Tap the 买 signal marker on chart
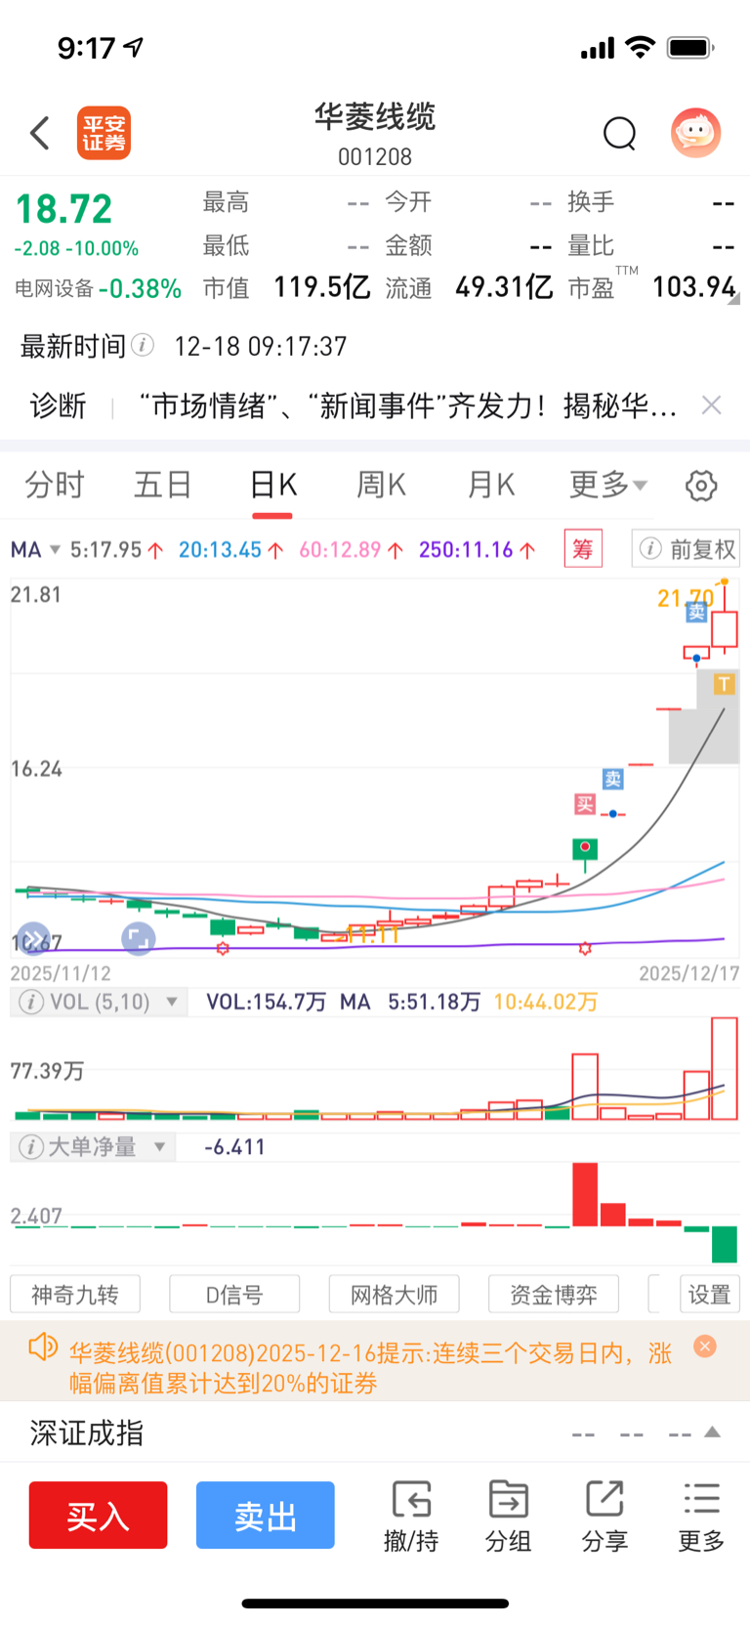Viewport: 750px width, 1625px height. tap(584, 804)
